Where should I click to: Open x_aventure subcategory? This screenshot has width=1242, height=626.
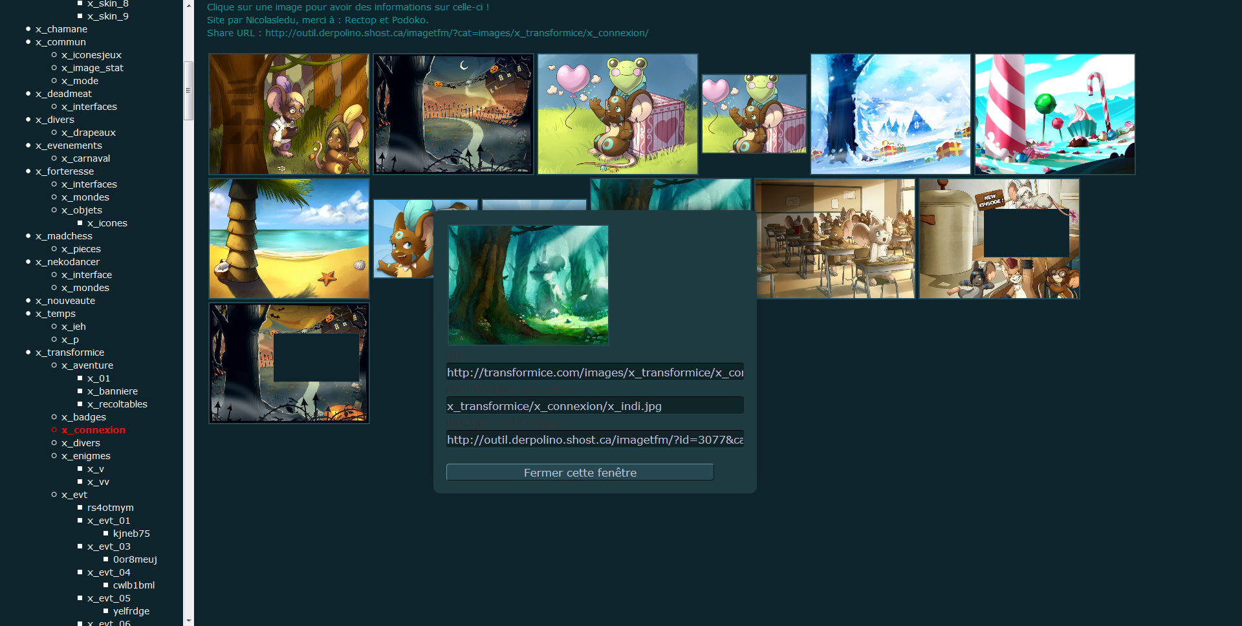tap(87, 365)
